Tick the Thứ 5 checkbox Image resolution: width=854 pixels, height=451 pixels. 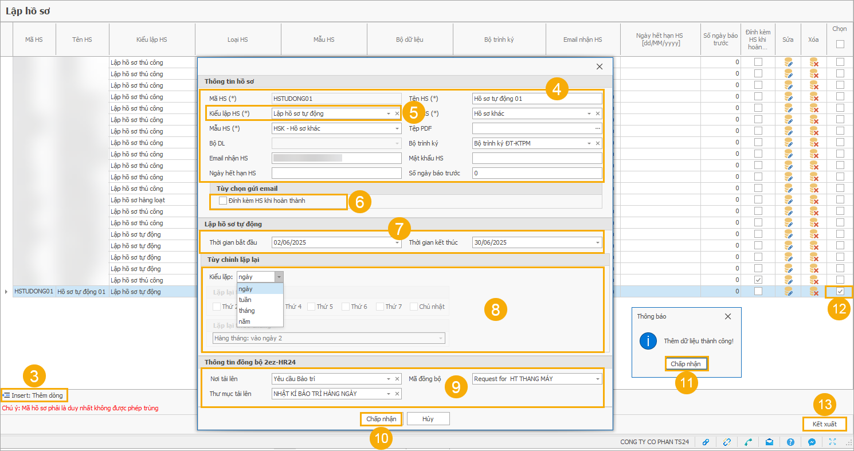click(310, 307)
